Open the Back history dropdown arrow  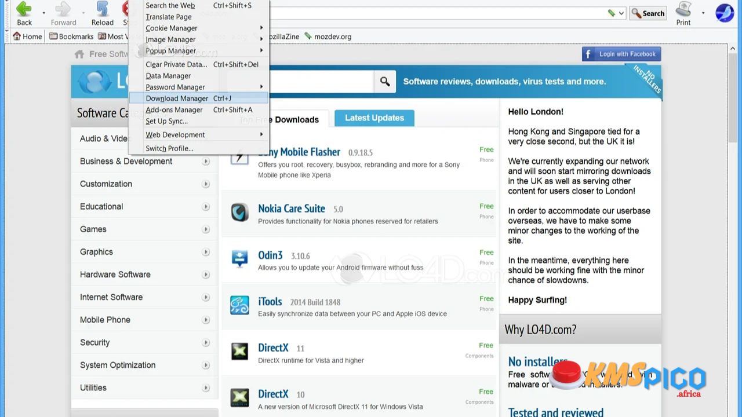click(x=43, y=13)
